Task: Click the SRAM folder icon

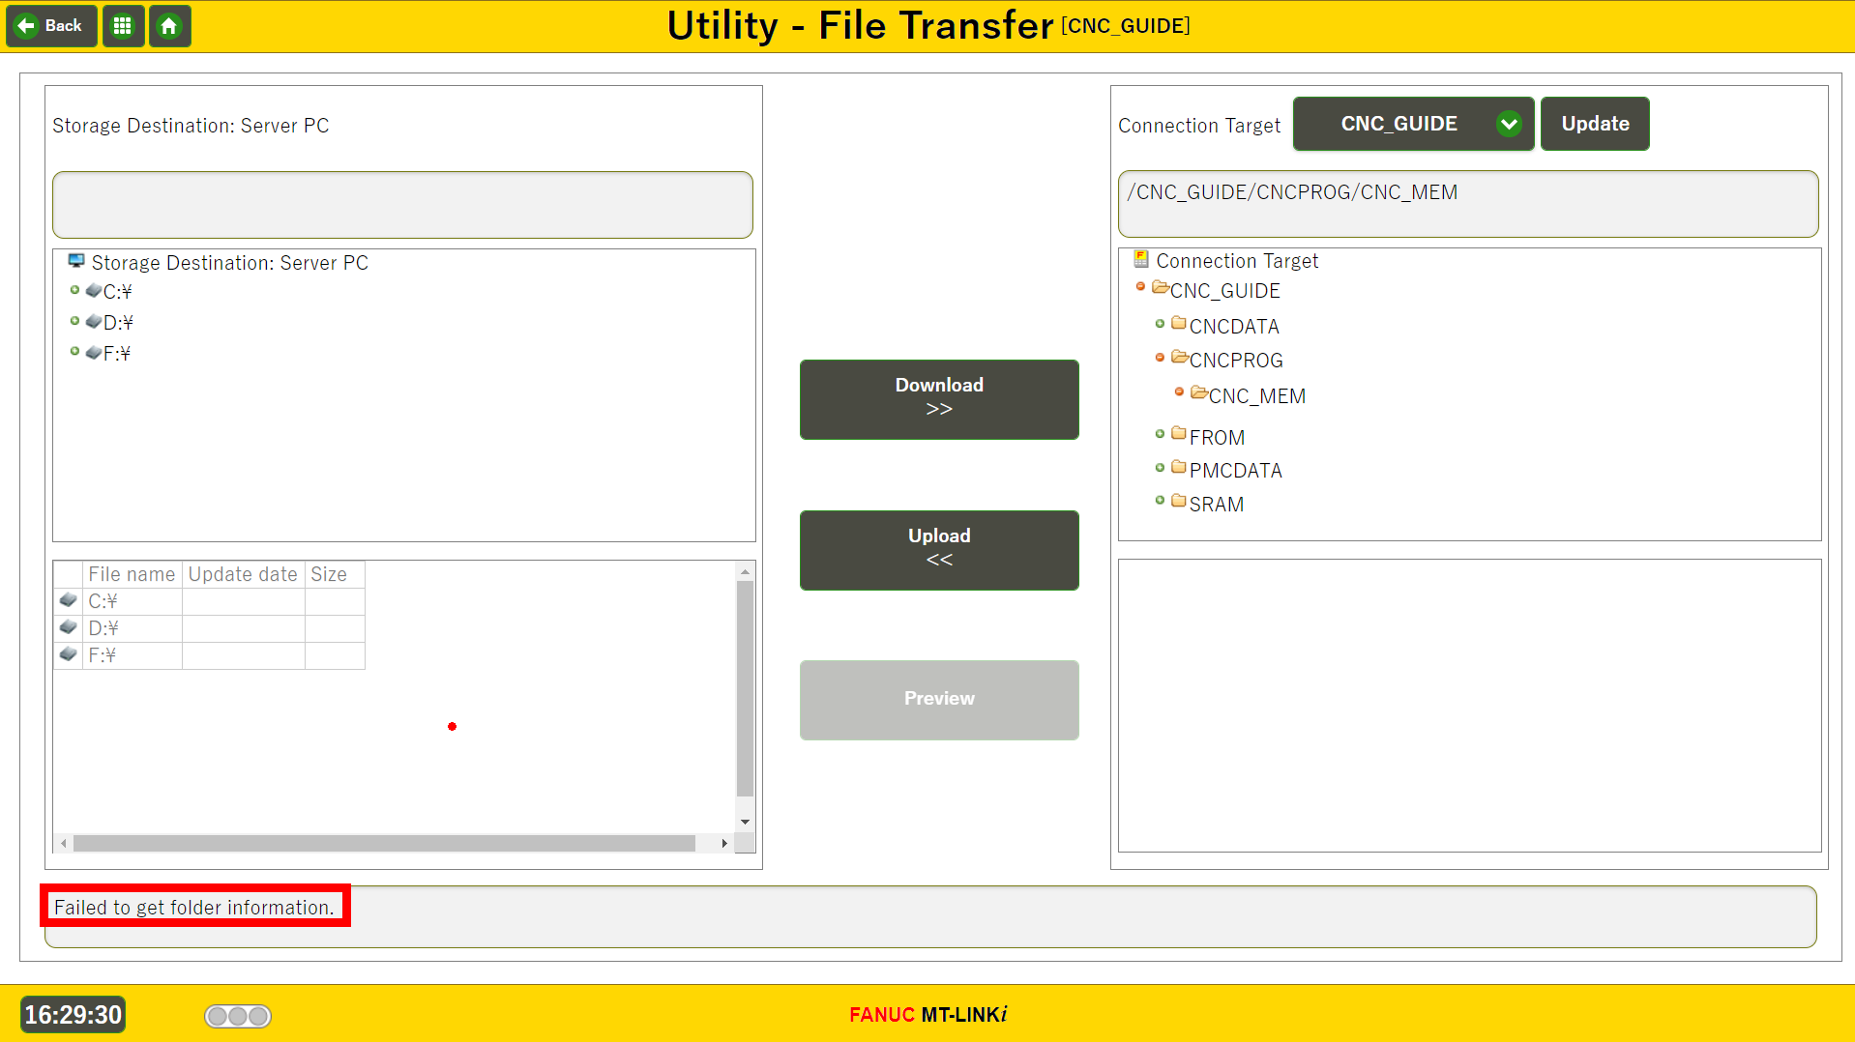Action: pyautogui.click(x=1178, y=502)
